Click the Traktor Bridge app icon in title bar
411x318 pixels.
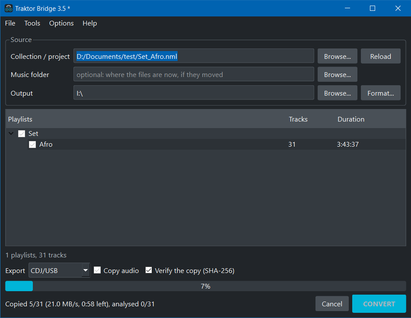(9, 8)
